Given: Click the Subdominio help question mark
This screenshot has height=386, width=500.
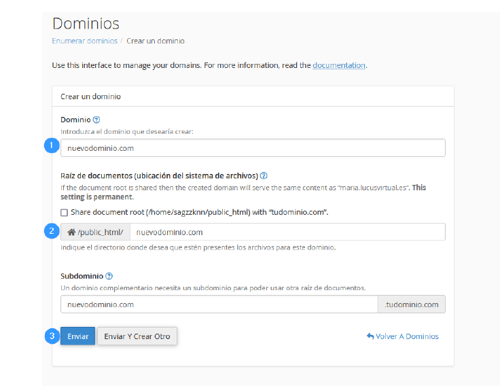Looking at the screenshot, I should pos(109,277).
